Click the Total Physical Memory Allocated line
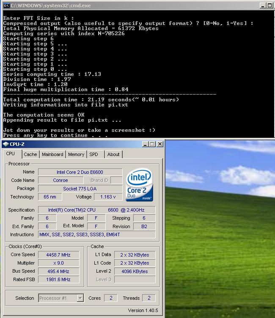This screenshot has height=318, width=275. click(x=81, y=28)
